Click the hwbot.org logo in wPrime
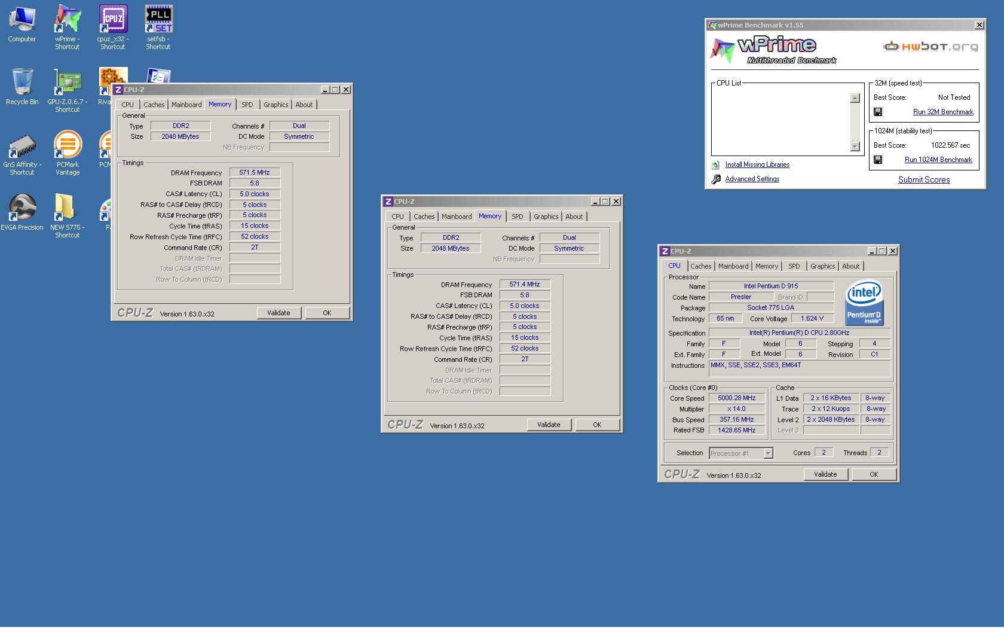 (931, 47)
